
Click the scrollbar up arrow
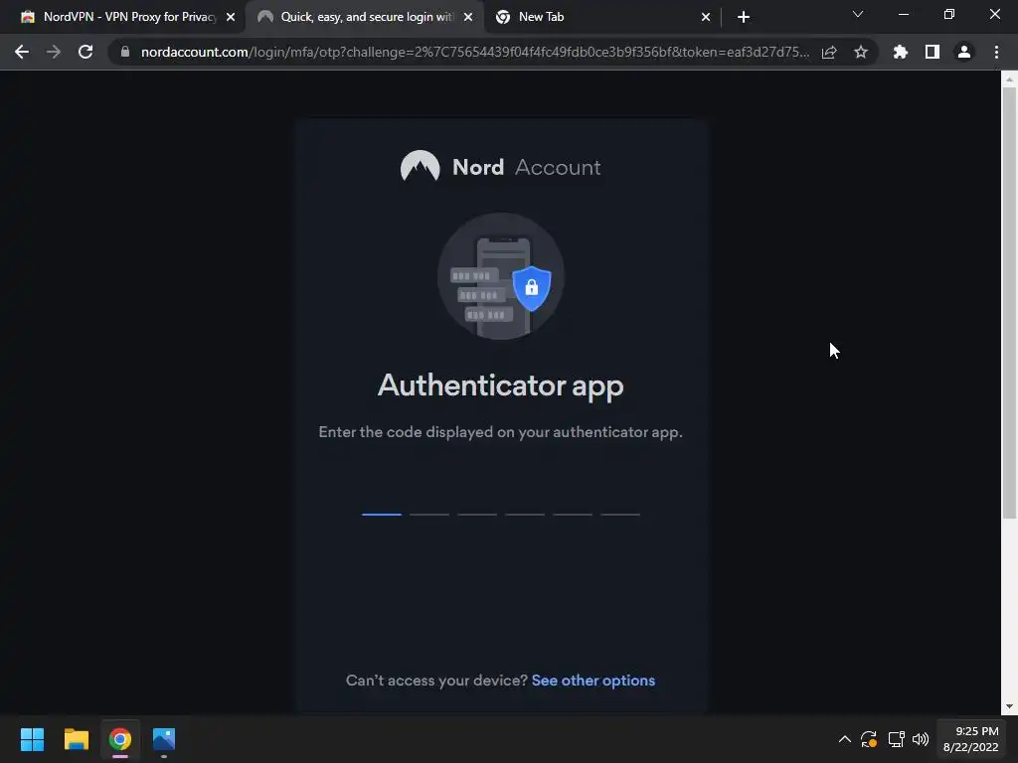point(1009,79)
